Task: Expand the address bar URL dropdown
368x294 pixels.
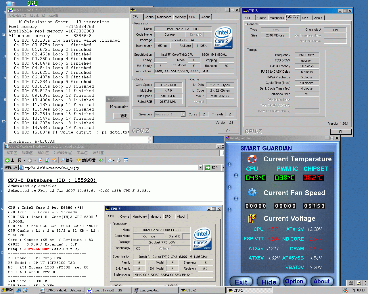Action: point(201,168)
